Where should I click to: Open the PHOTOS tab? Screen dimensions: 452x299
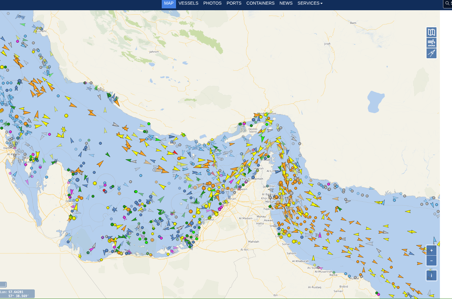[212, 3]
